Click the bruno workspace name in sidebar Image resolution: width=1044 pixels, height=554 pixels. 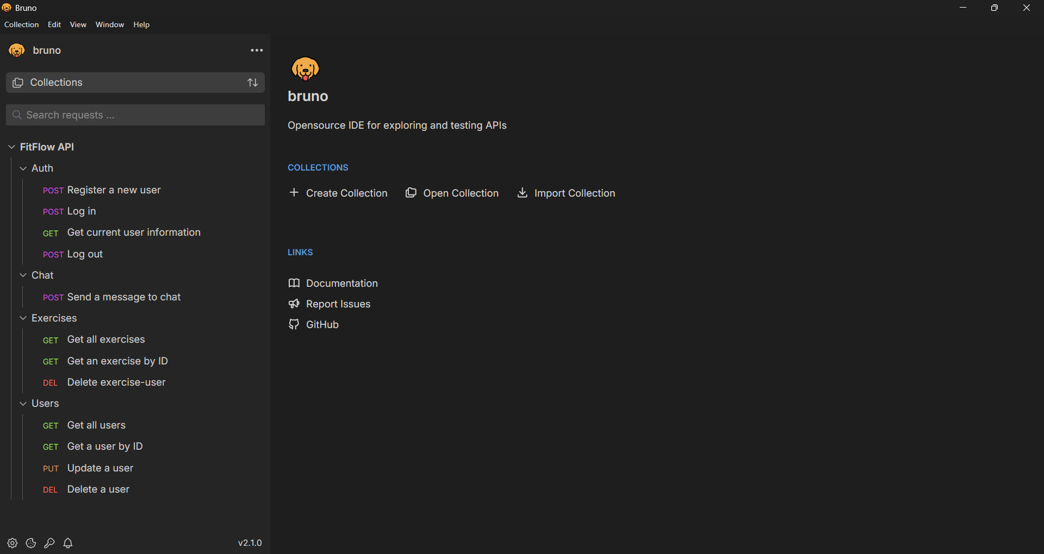click(x=47, y=51)
